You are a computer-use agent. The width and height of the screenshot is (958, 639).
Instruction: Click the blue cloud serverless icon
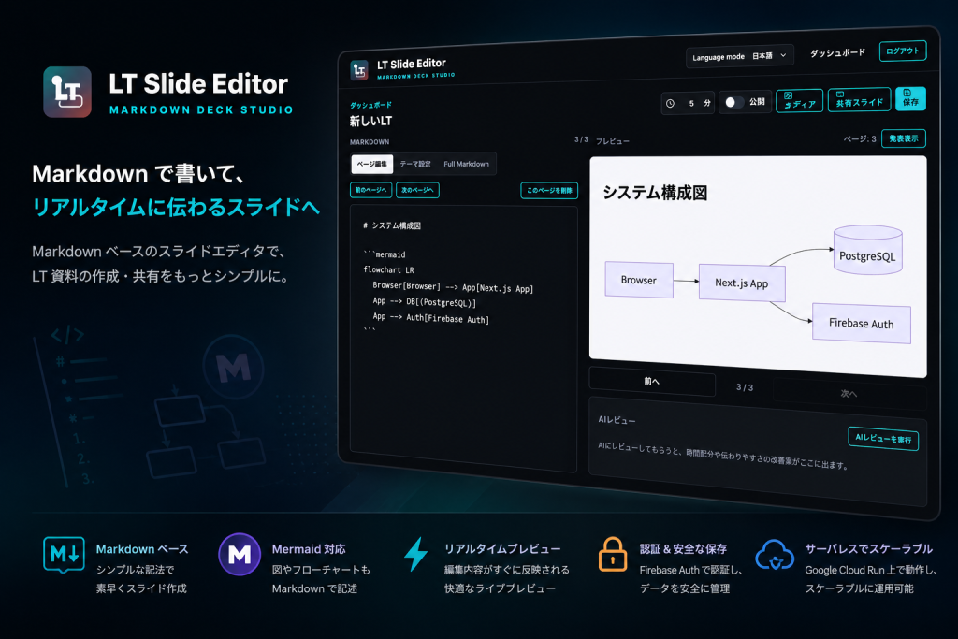pyautogui.click(x=774, y=555)
